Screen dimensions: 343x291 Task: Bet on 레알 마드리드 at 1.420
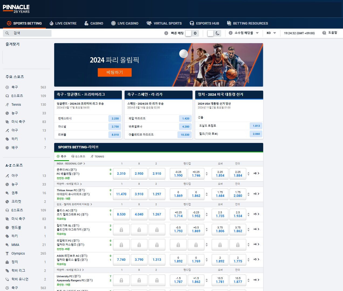[185, 118]
